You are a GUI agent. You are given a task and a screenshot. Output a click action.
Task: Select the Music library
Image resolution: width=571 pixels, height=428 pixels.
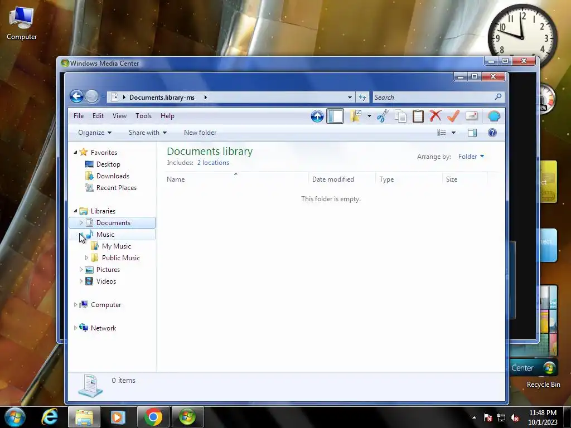point(105,235)
